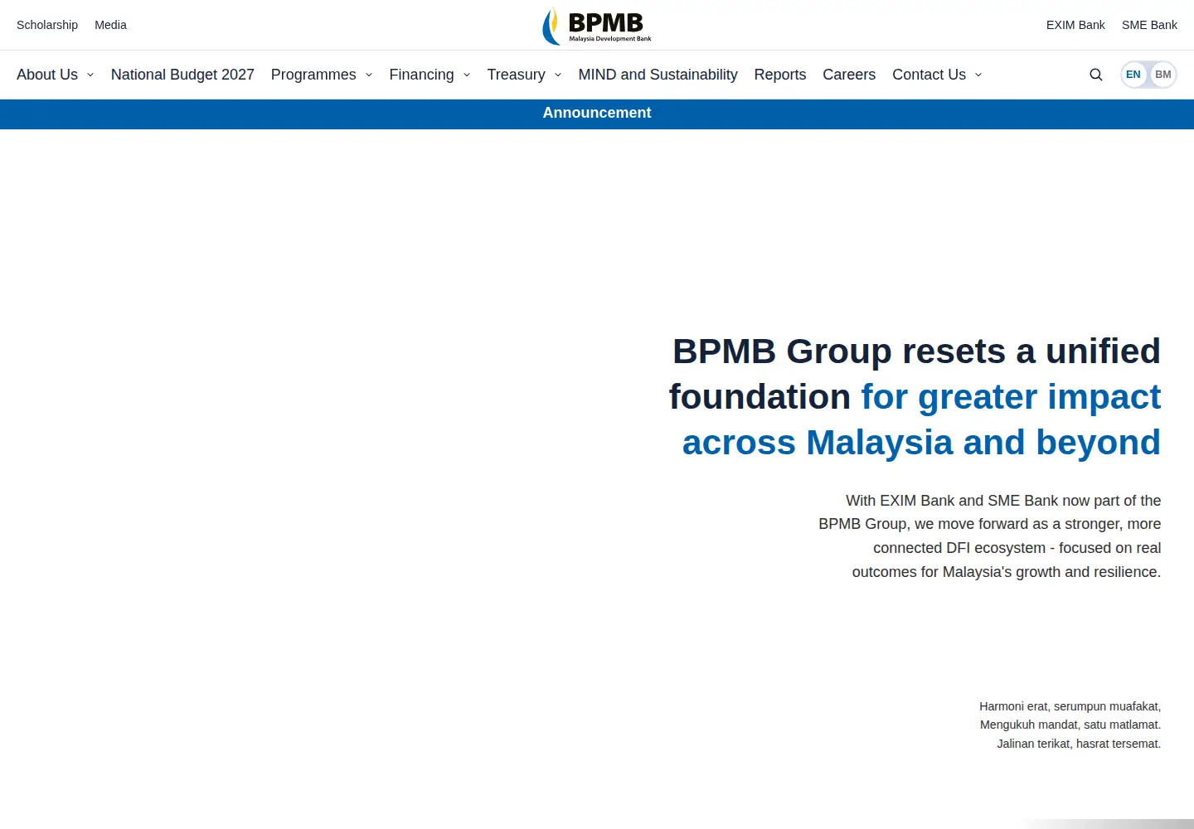The image size is (1194, 829).
Task: Click the BPMB logo
Action: pos(597,25)
